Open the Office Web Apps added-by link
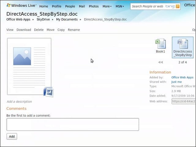 pyautogui.click(x=183, y=77)
